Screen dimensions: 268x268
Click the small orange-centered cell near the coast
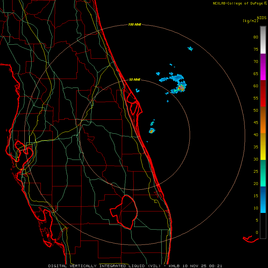[x=152, y=131]
